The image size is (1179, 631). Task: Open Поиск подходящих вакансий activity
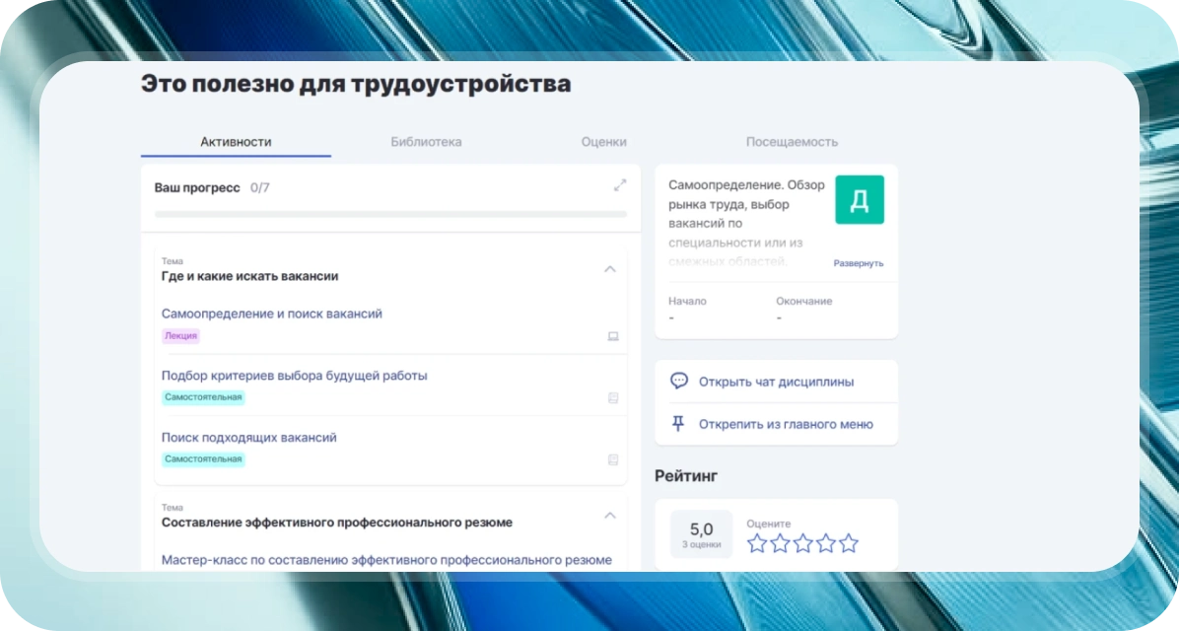(248, 437)
